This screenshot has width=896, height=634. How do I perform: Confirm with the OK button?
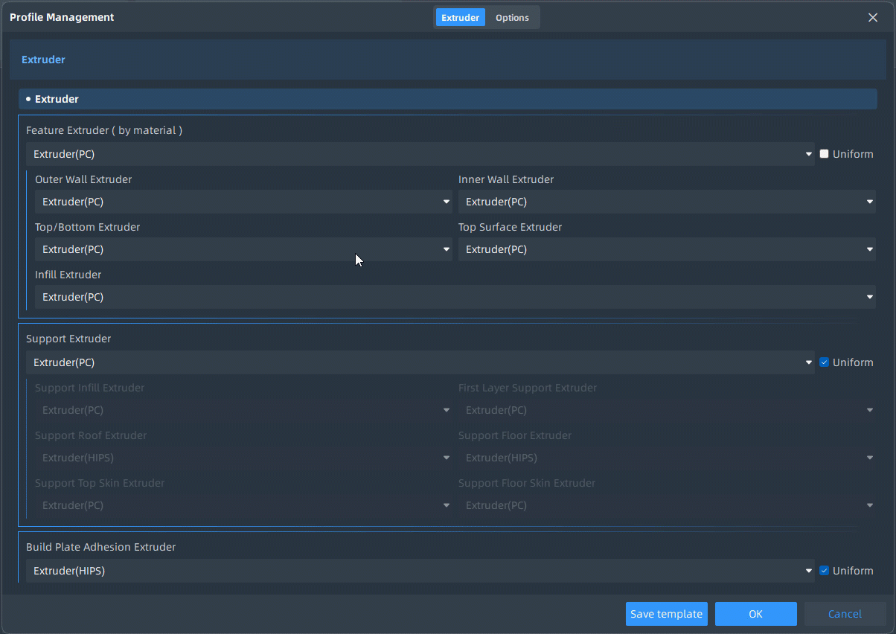755,614
